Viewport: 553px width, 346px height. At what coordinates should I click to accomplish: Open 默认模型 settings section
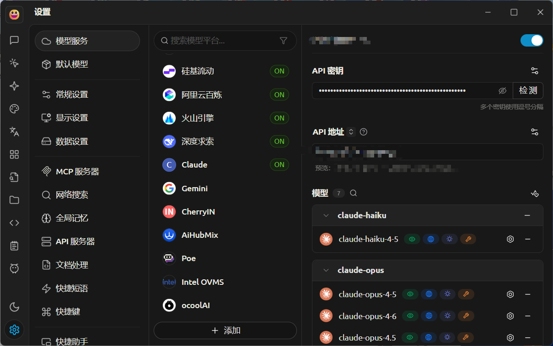[87, 64]
